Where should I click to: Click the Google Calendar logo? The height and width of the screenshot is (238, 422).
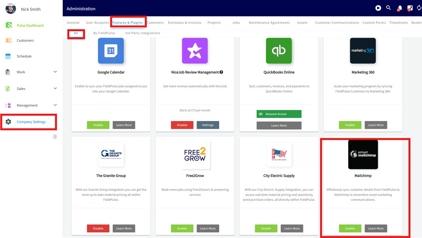click(x=111, y=51)
